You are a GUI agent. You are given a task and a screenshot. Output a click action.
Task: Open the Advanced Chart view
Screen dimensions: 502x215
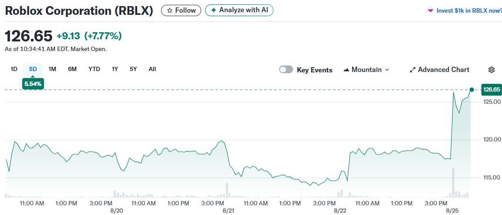point(440,70)
